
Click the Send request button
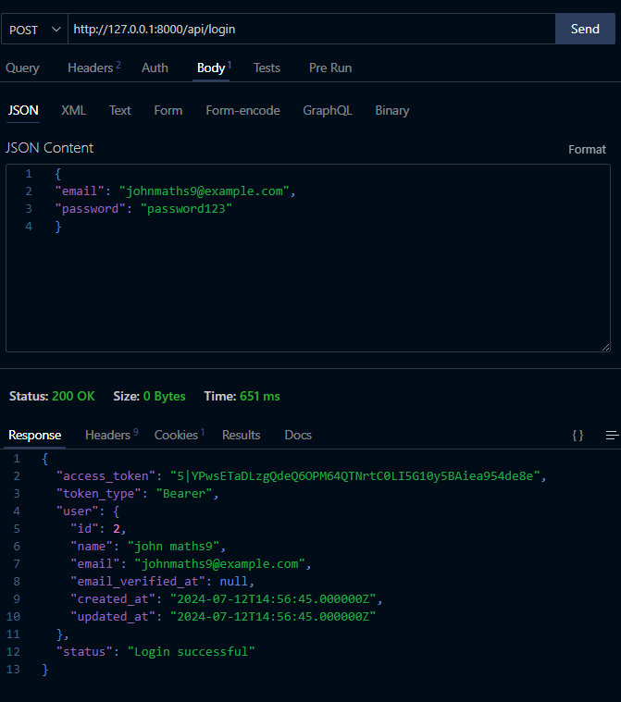pyautogui.click(x=585, y=29)
